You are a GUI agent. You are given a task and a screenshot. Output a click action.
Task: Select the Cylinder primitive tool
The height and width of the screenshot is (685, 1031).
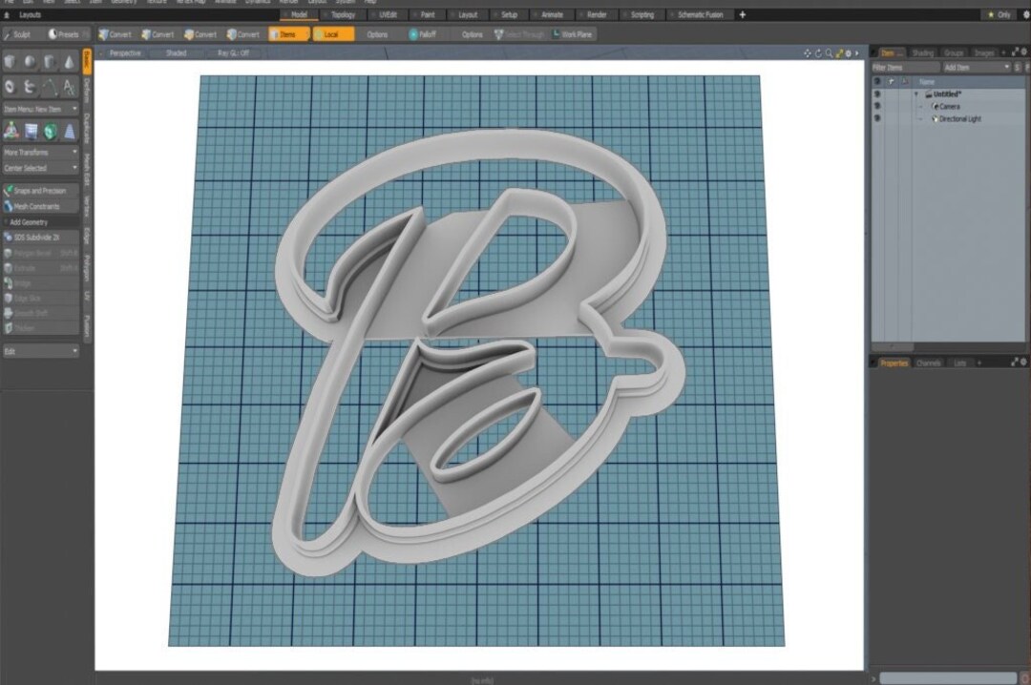pyautogui.click(x=50, y=62)
